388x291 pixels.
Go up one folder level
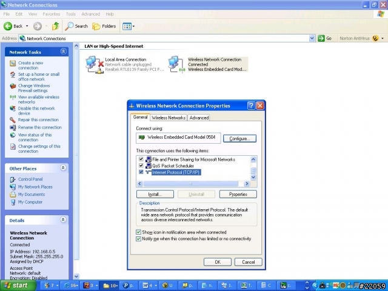(55, 26)
